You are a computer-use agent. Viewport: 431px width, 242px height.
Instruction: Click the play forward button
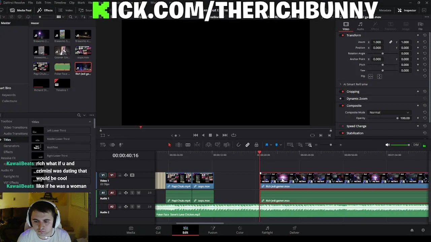pyautogui.click(x=217, y=135)
